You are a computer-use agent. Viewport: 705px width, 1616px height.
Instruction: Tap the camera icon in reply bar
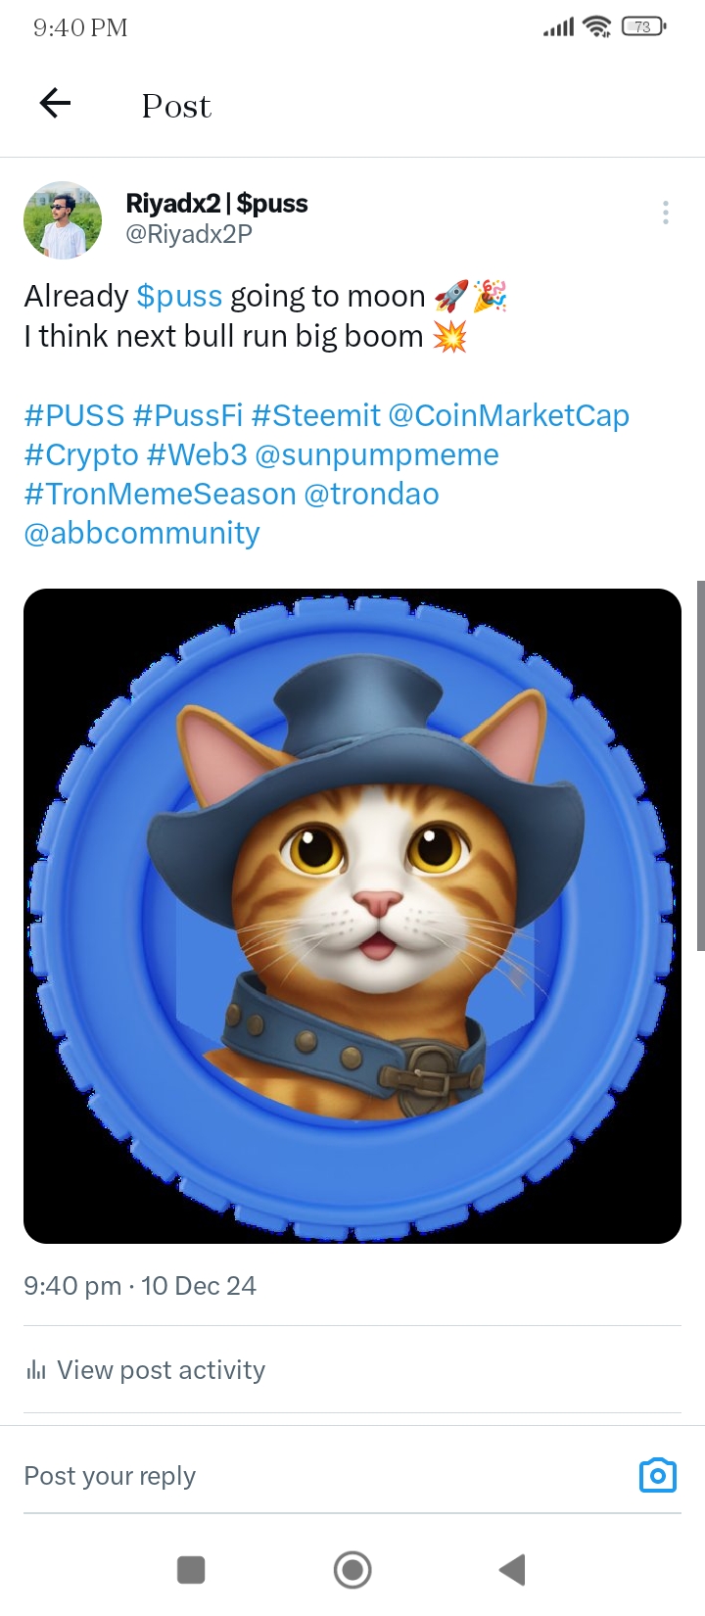click(x=657, y=1475)
